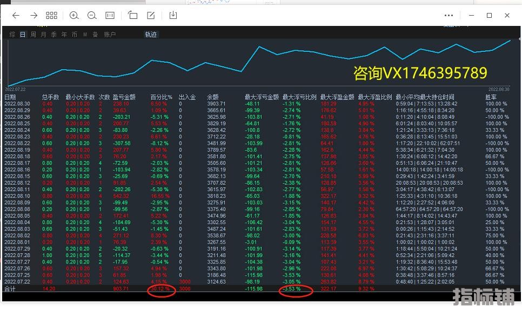Screen dimensions: 522x310
Task: Click win rate 25.00 %
Action: coord(494,222)
